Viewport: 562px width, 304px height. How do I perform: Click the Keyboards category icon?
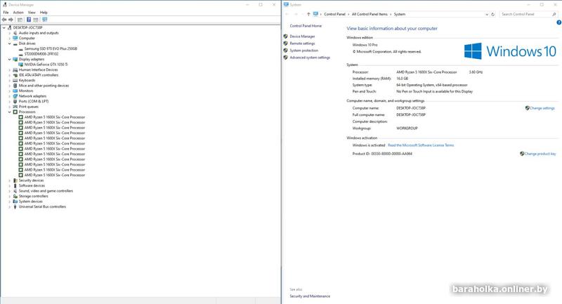click(15, 80)
